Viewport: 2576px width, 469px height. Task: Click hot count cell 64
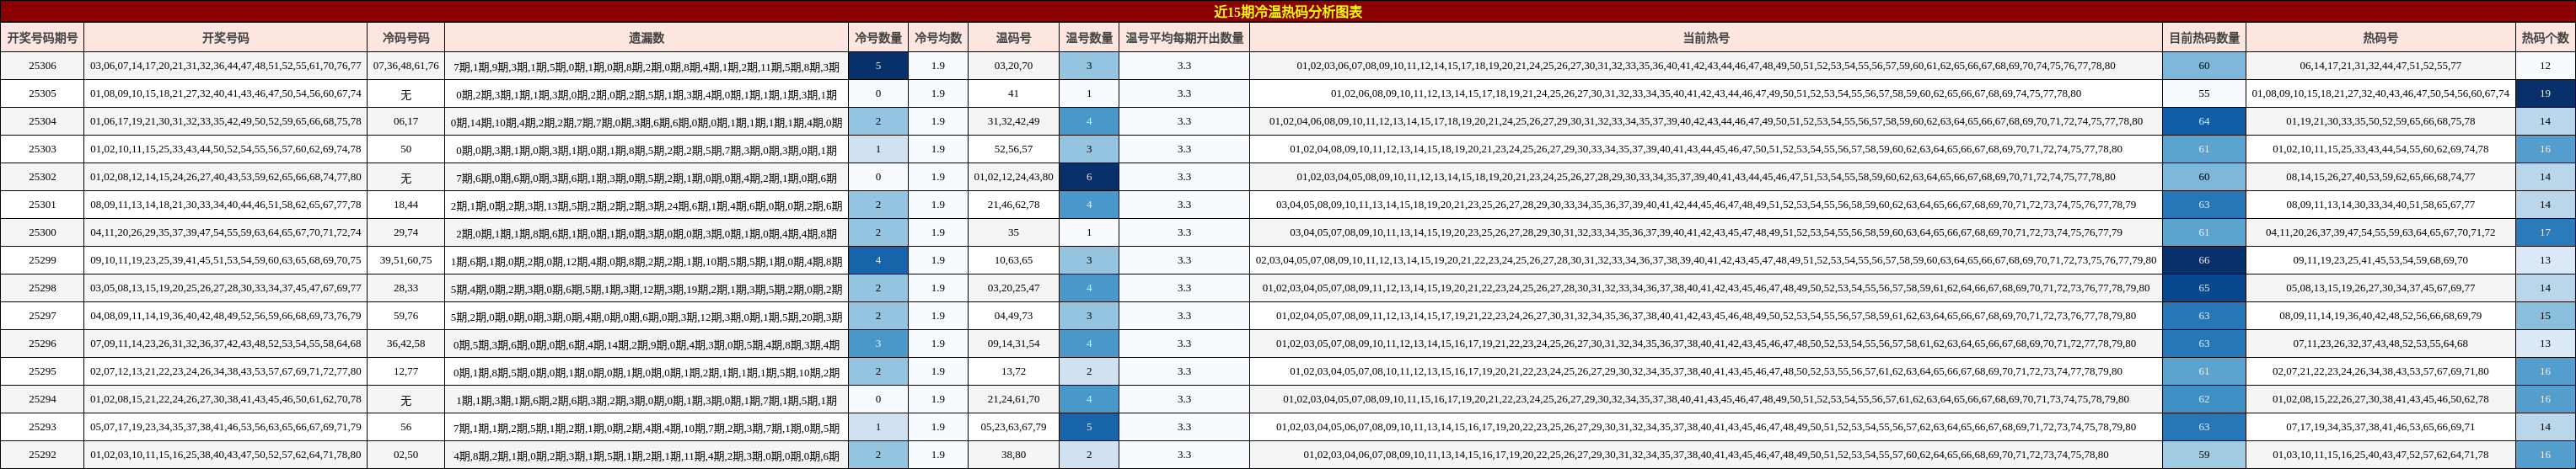point(2204,122)
